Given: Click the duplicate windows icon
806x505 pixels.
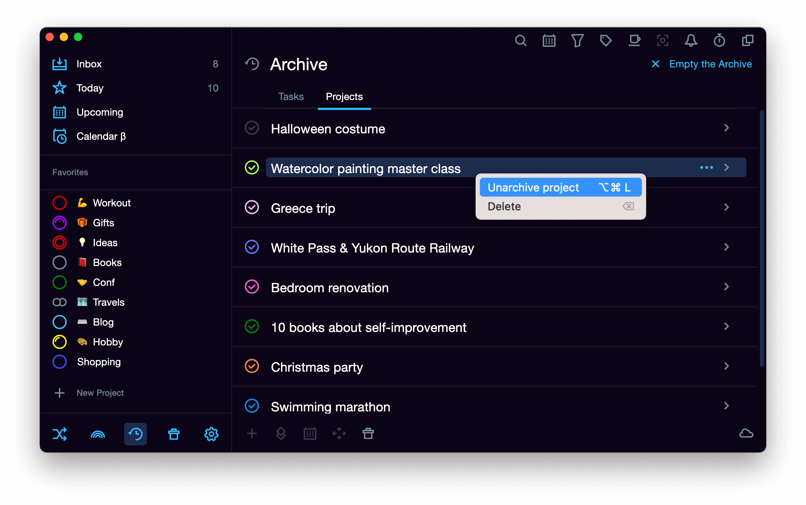Looking at the screenshot, I should tap(747, 41).
